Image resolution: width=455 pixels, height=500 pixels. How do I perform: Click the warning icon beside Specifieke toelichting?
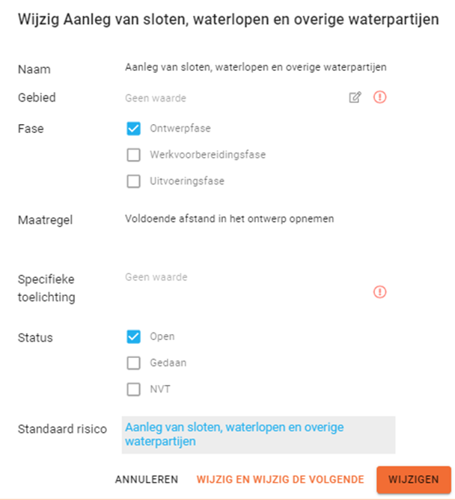coord(379,292)
